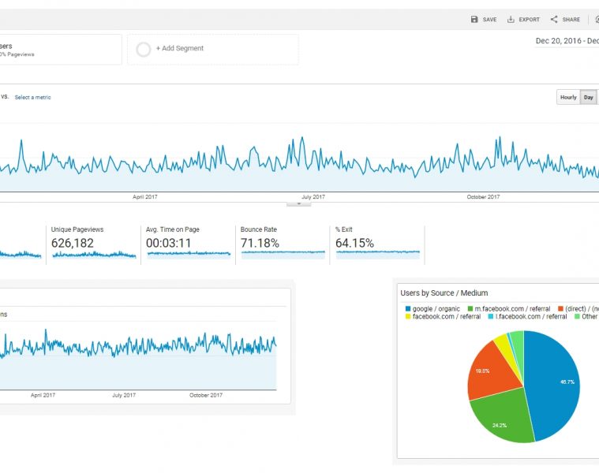Click the blue 46.7% pie chart slice
This screenshot has height=473, width=599.
point(556,382)
